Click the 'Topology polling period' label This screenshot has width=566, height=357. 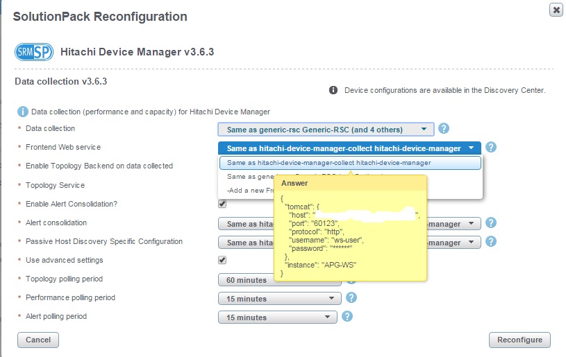pos(65,279)
